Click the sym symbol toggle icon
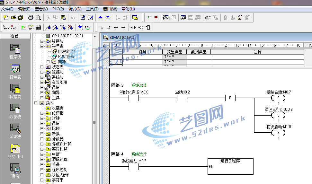This screenshot has width=312, height=184. click(x=88, y=27)
